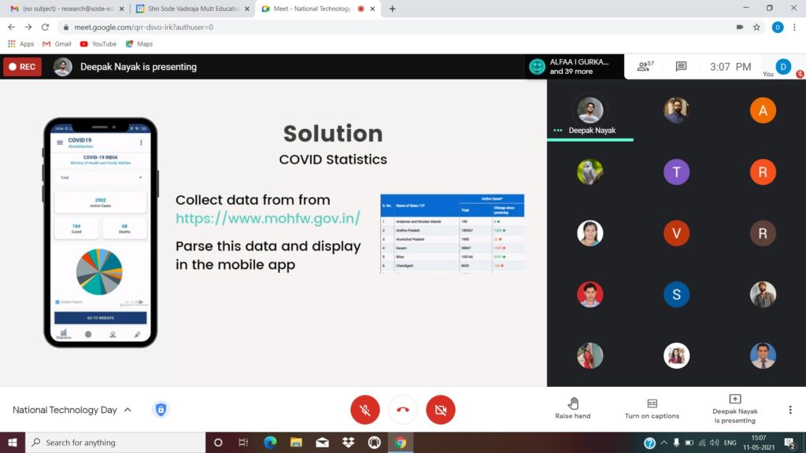Hang up the call
The height and width of the screenshot is (453, 806).
403,410
